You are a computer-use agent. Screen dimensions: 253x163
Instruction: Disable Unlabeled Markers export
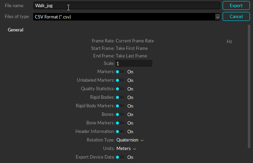coord(120,80)
